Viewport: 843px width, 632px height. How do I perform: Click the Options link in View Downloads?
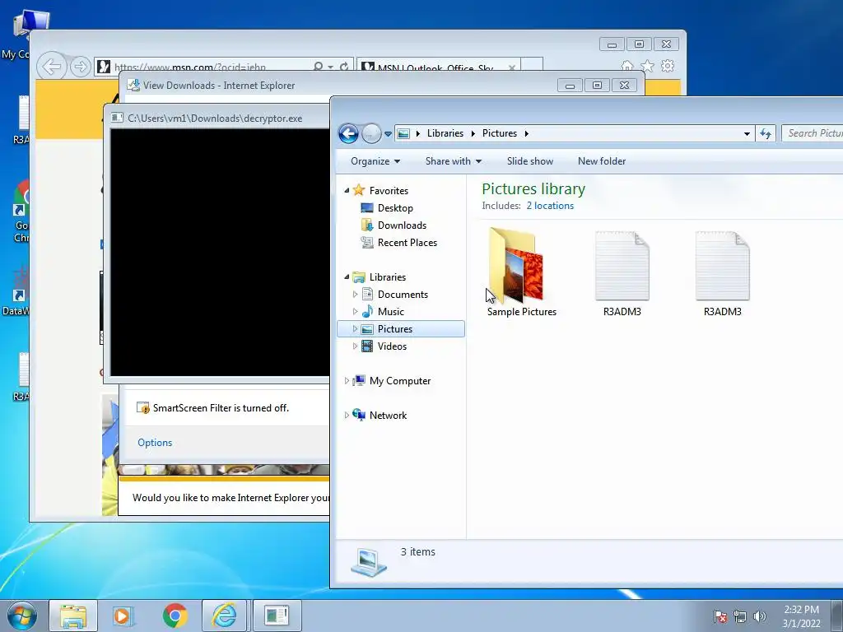click(x=155, y=442)
